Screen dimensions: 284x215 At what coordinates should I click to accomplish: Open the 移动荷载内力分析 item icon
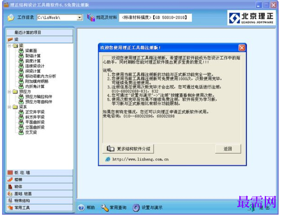point(21,76)
